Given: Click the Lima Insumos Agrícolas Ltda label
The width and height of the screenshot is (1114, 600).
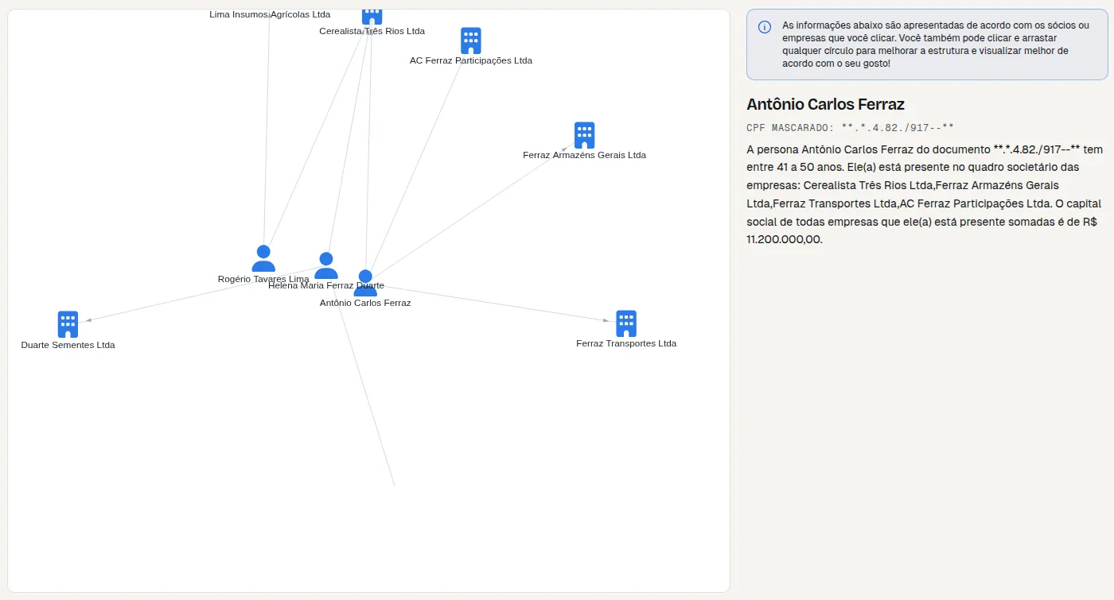Looking at the screenshot, I should pyautogui.click(x=270, y=14).
